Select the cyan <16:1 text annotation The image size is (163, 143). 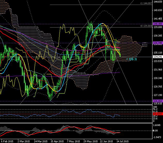(132, 59)
